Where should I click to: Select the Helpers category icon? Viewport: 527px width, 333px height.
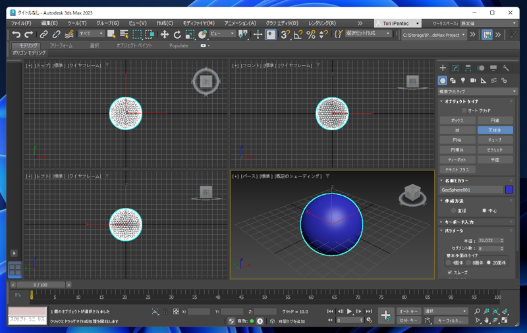[x=484, y=80]
